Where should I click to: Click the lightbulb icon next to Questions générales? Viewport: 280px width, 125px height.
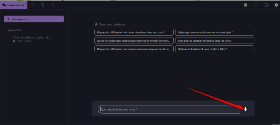pos(96,24)
